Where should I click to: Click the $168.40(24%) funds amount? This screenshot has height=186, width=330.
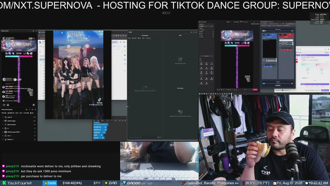click(72, 183)
